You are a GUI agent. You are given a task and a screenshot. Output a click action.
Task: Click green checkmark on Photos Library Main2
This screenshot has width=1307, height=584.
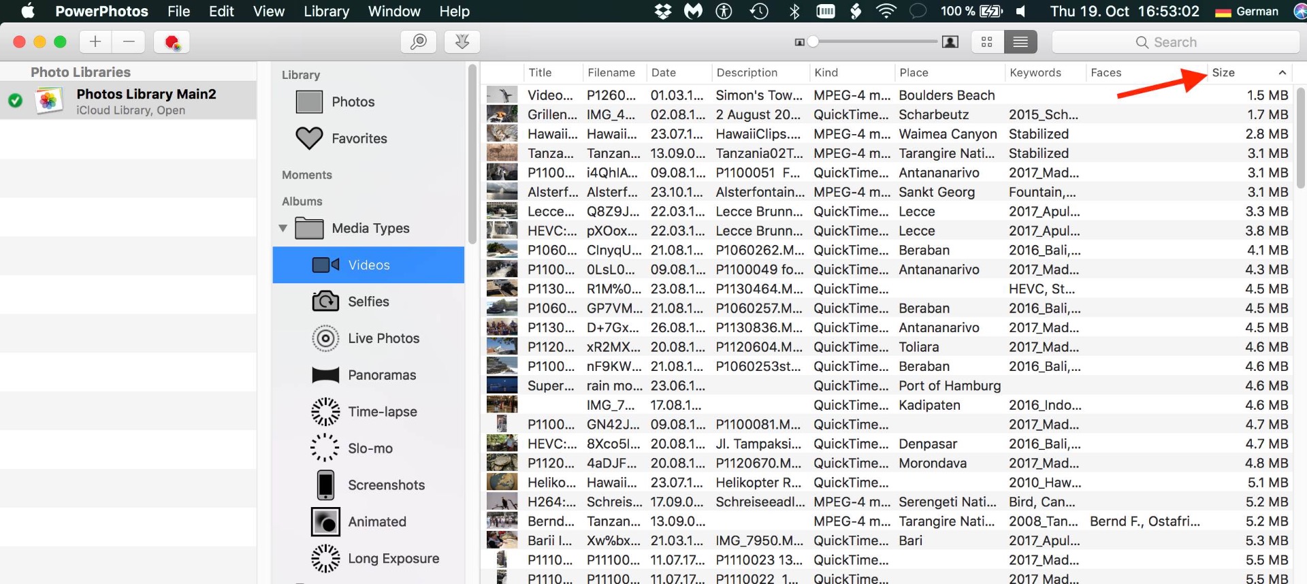click(x=15, y=101)
